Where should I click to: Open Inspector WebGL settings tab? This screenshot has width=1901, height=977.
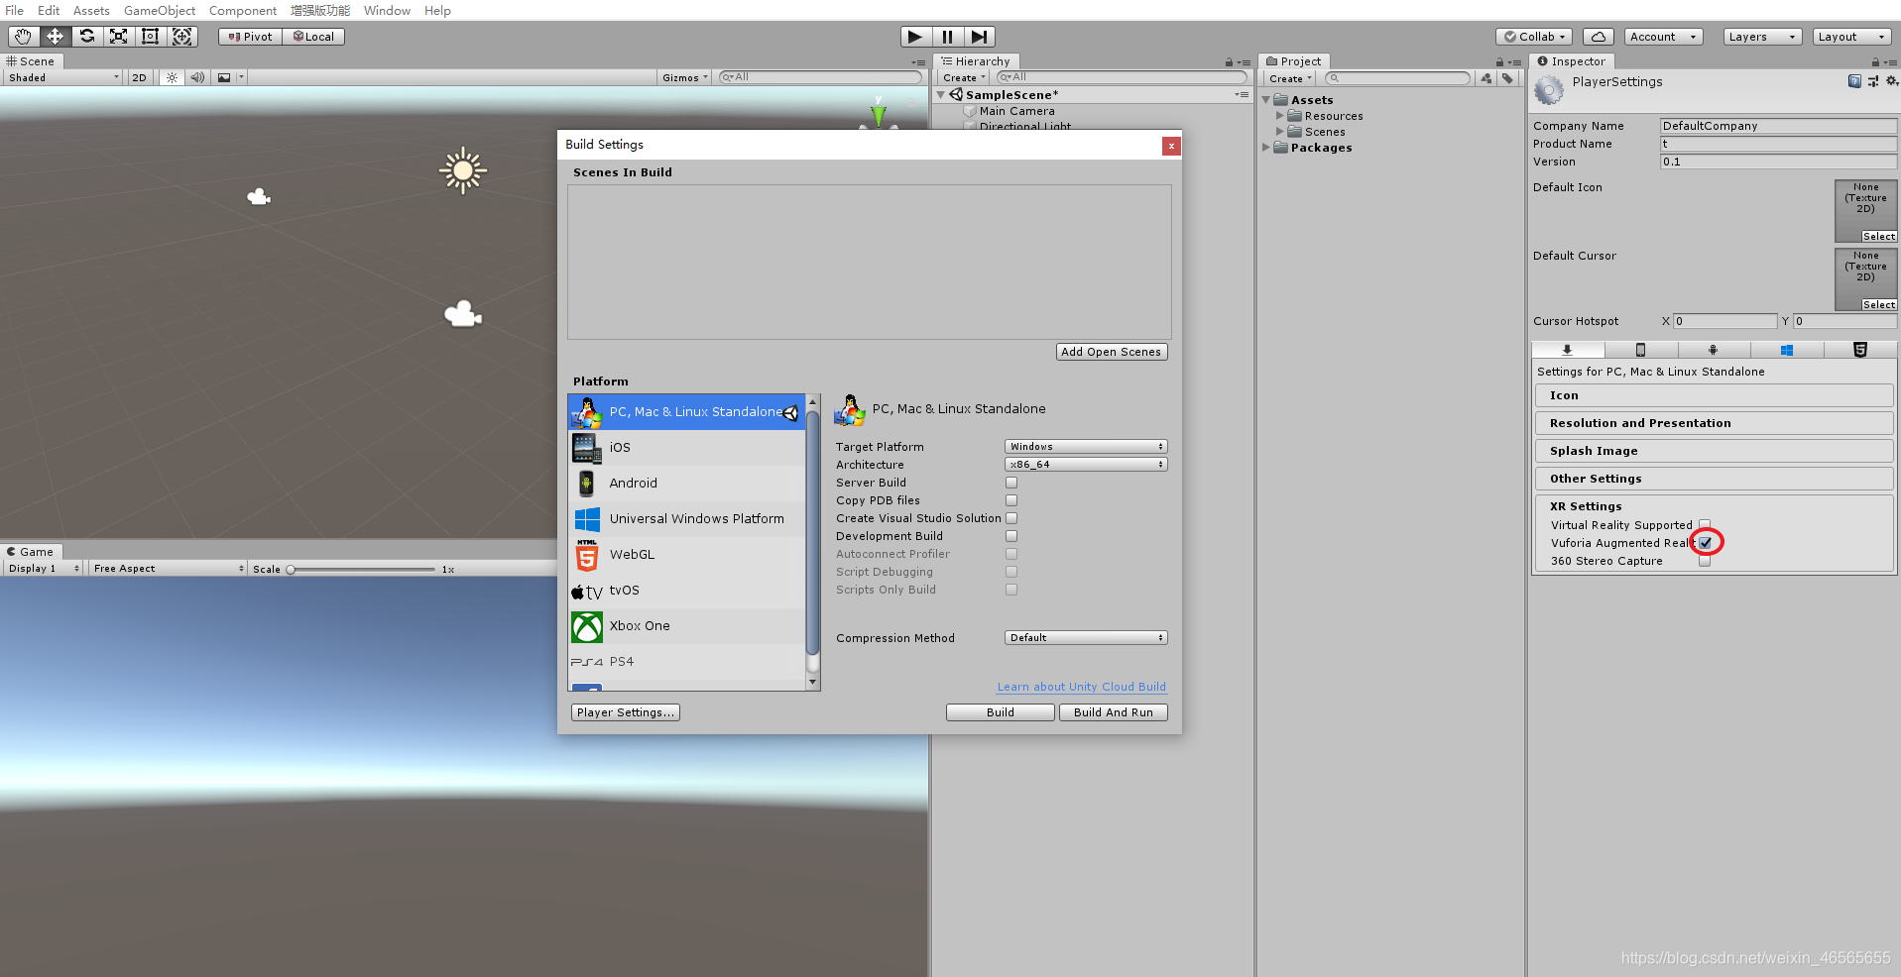[x=1859, y=350]
